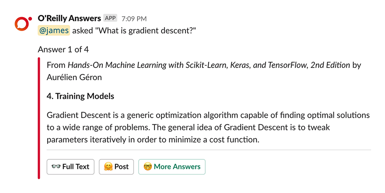
Task: Click the @james user mention
Action: (x=54, y=31)
